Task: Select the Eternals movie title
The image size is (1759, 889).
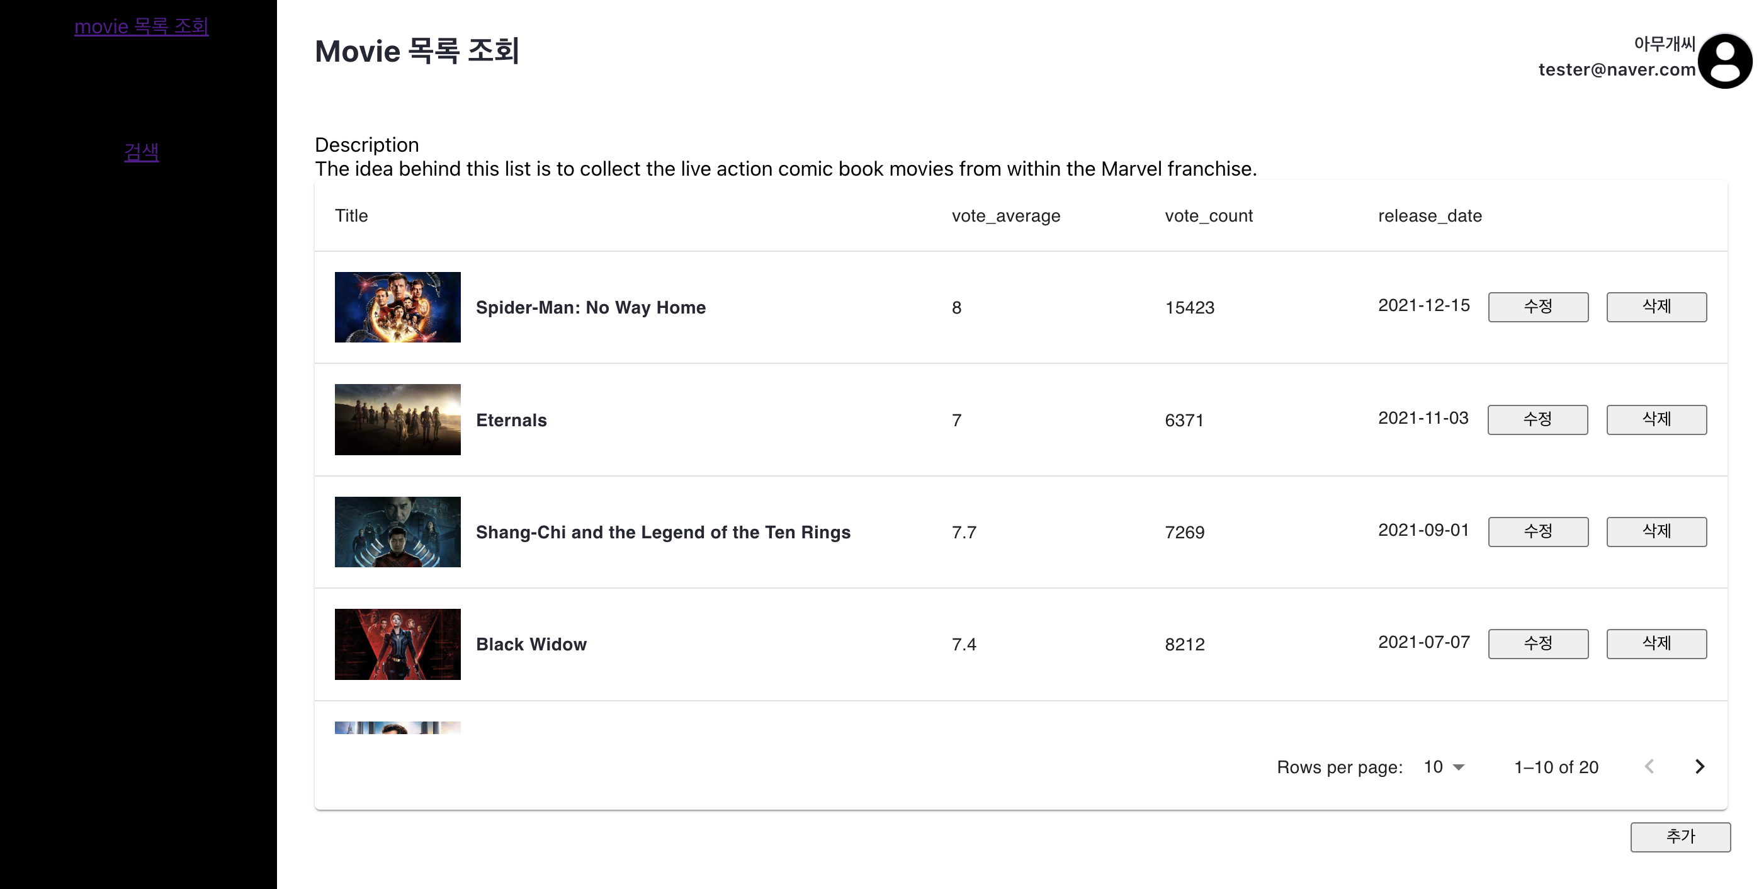Action: point(511,419)
